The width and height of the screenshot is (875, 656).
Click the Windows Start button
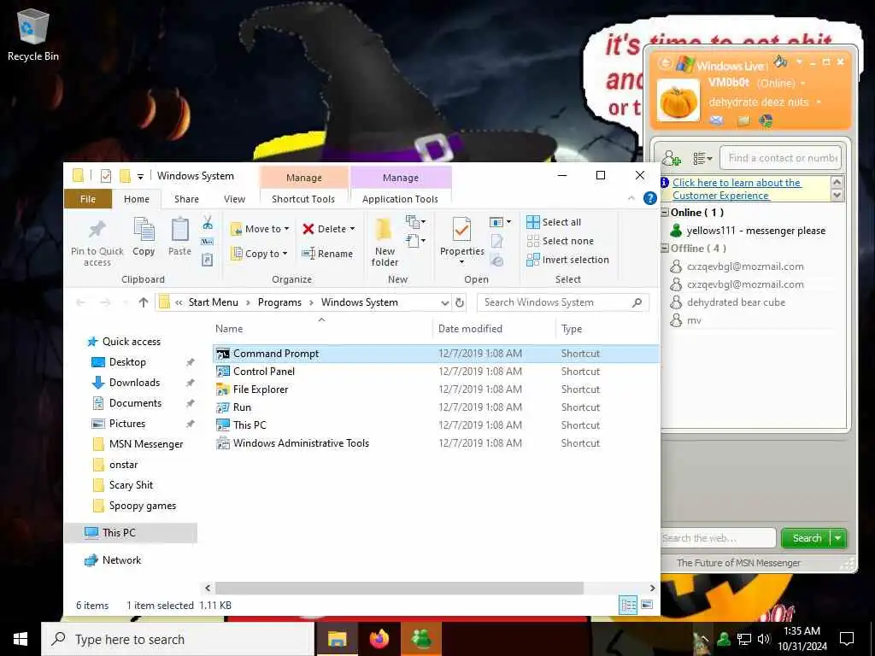[x=21, y=639]
